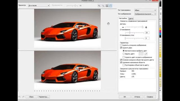The image size is (180, 101).
Task: Click the Сглаживание угла slider track
Action: point(134,38)
